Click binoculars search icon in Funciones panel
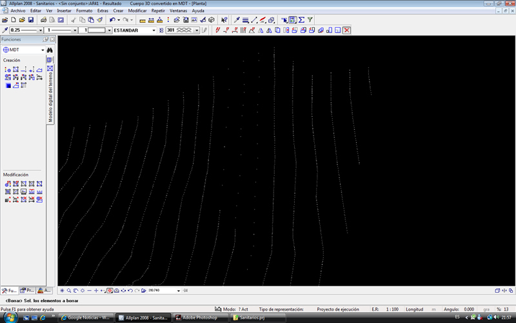The image size is (516, 323). coord(50,50)
